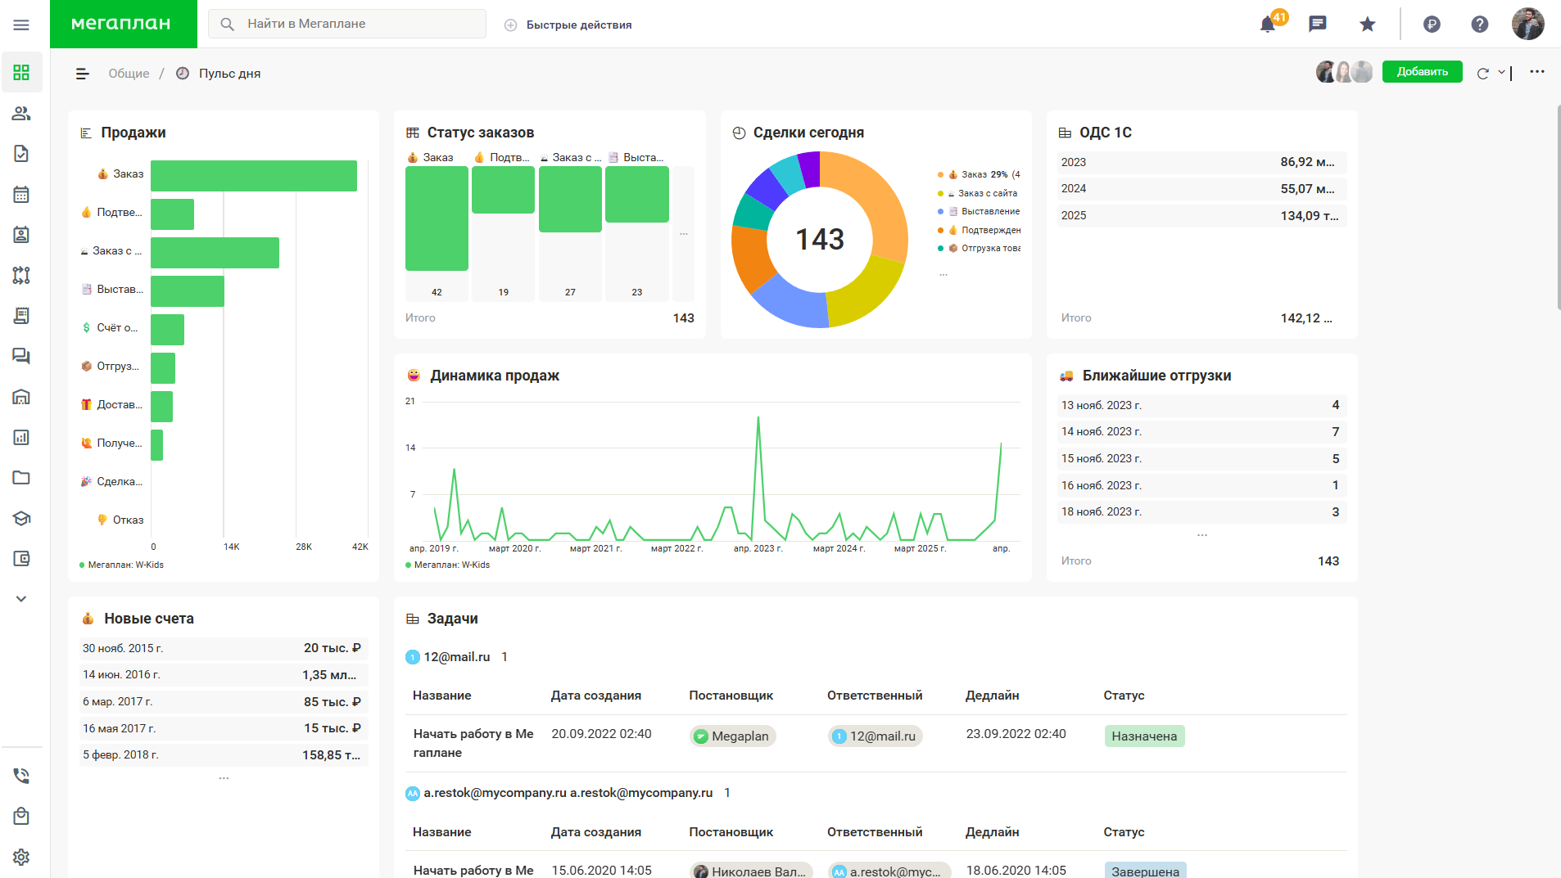Screen dimensions: 1561x878
Task: Open the calendar icon in sidebar
Action: [x=21, y=195]
